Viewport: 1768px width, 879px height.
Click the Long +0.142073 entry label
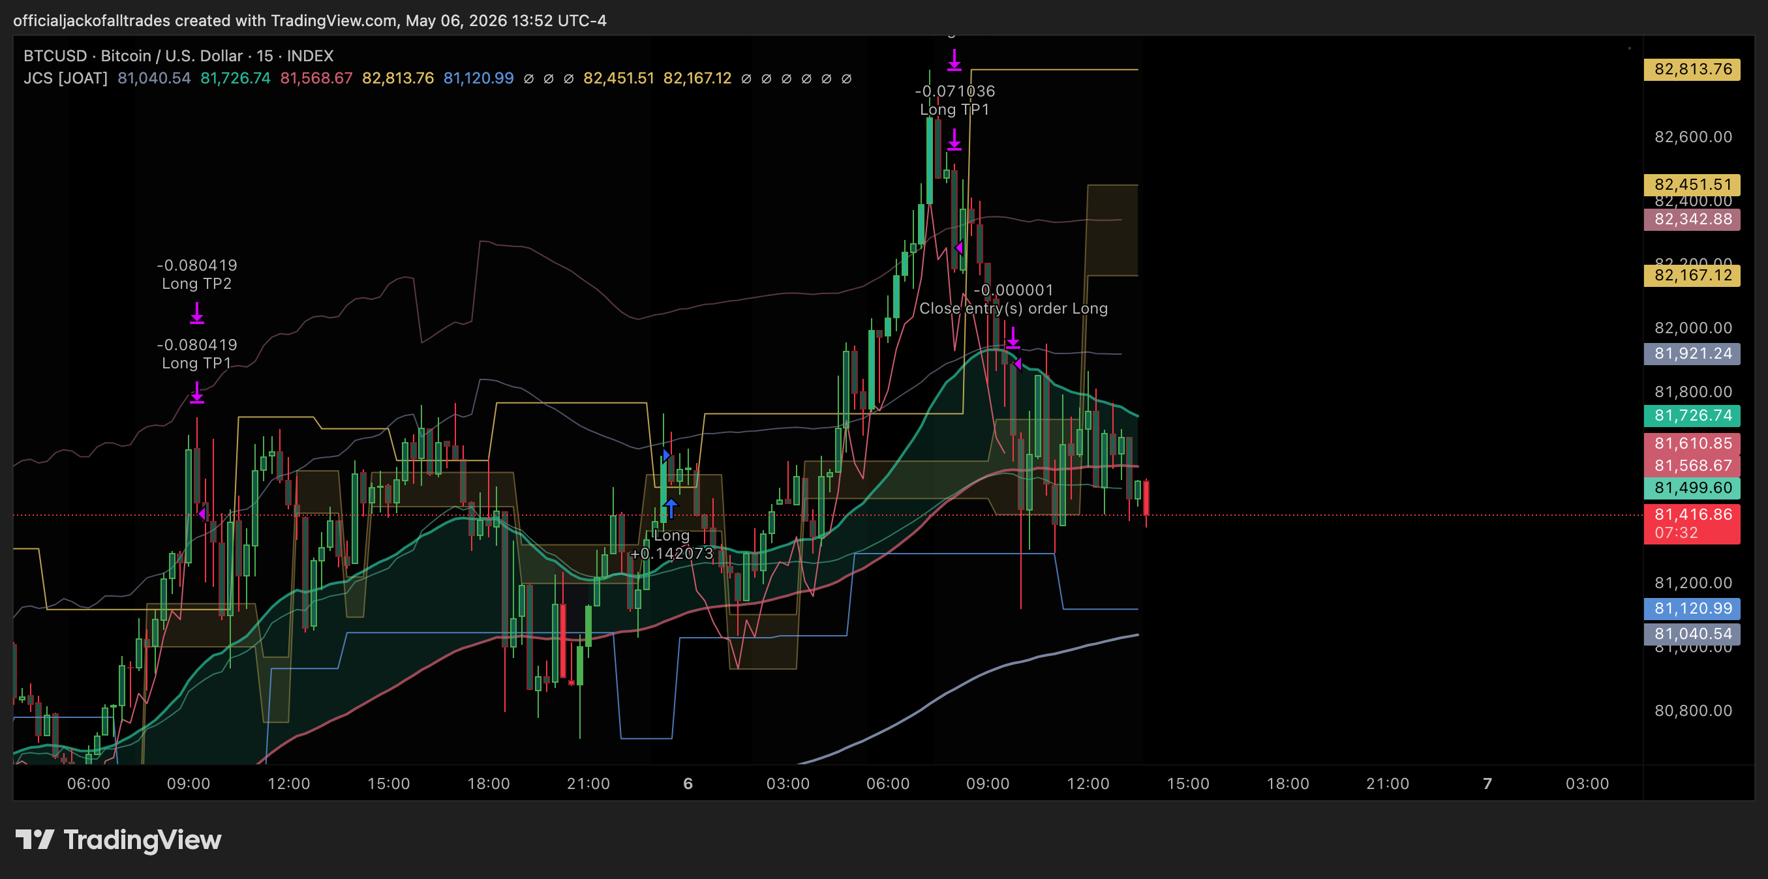coord(672,545)
